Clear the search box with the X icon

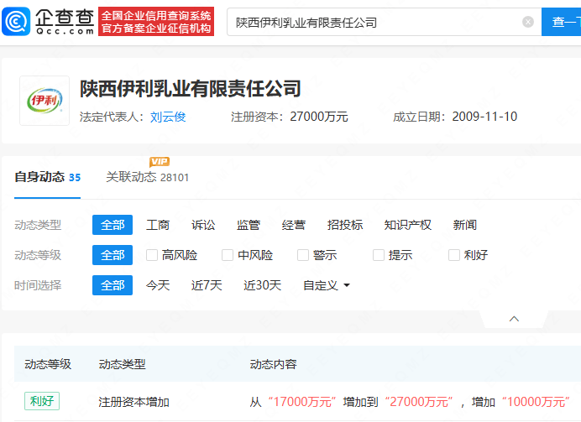point(528,22)
